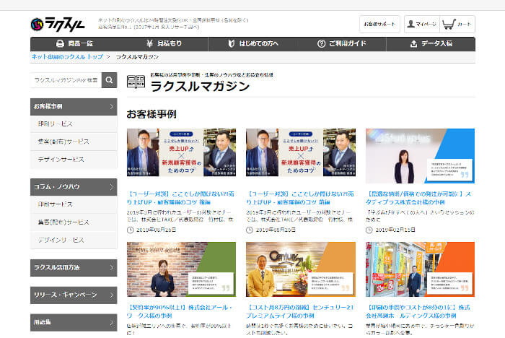
Task: Open My Page via the user icon
Action: (410, 24)
